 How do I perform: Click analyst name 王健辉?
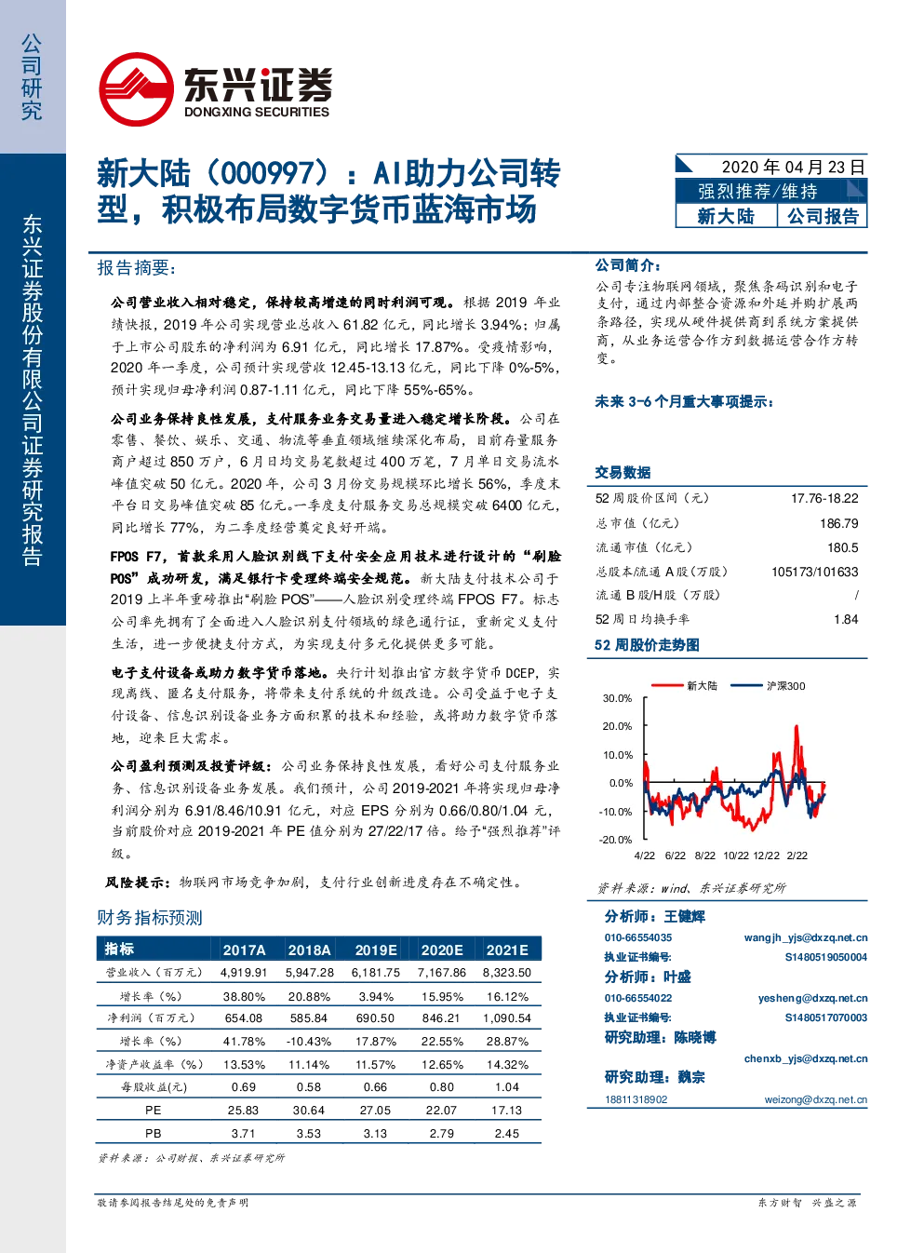pos(684,917)
